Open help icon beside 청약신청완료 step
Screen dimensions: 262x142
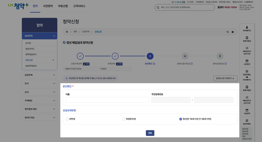[x=226, y=64]
